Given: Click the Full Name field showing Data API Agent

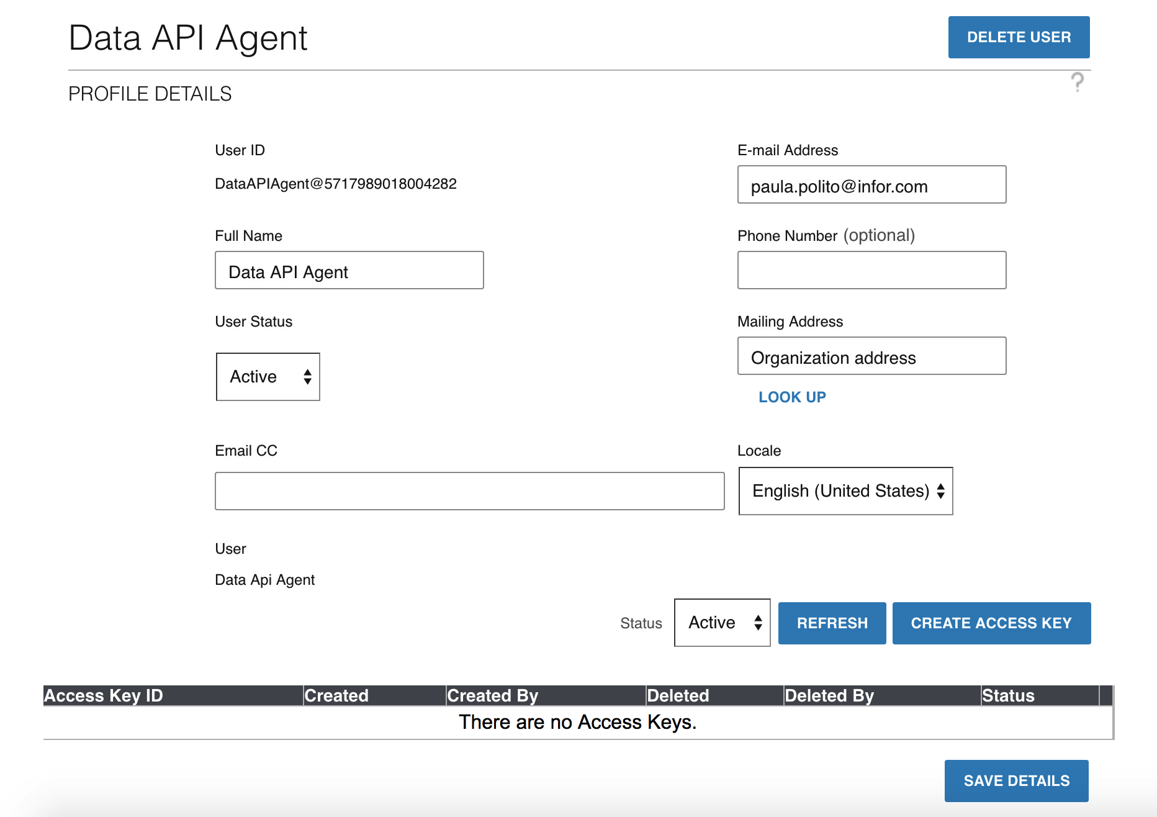Looking at the screenshot, I should [349, 270].
